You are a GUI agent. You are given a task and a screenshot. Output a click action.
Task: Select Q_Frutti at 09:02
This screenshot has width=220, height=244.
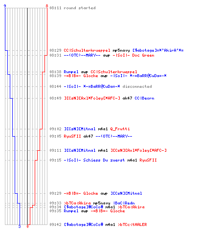(x=120, y=129)
